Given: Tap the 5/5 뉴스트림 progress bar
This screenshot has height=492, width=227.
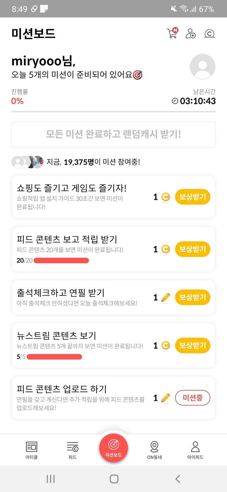Looking at the screenshot, I should (x=54, y=357).
